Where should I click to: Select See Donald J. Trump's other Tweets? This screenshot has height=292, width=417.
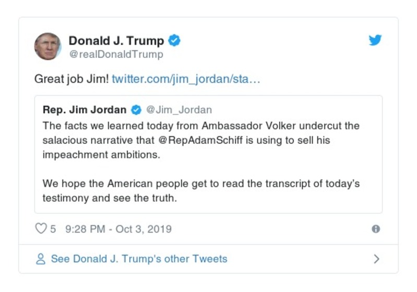coord(139,259)
